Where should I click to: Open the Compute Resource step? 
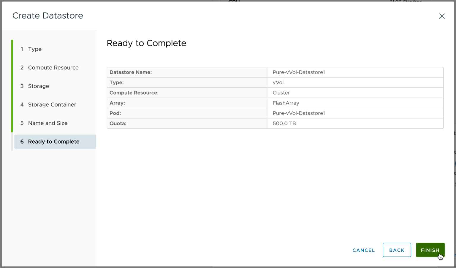pyautogui.click(x=53, y=68)
